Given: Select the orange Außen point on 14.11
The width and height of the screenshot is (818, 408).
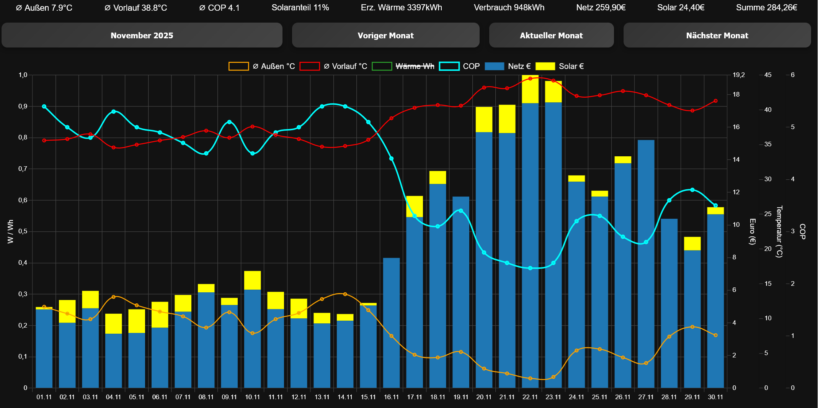Looking at the screenshot, I should (345, 294).
